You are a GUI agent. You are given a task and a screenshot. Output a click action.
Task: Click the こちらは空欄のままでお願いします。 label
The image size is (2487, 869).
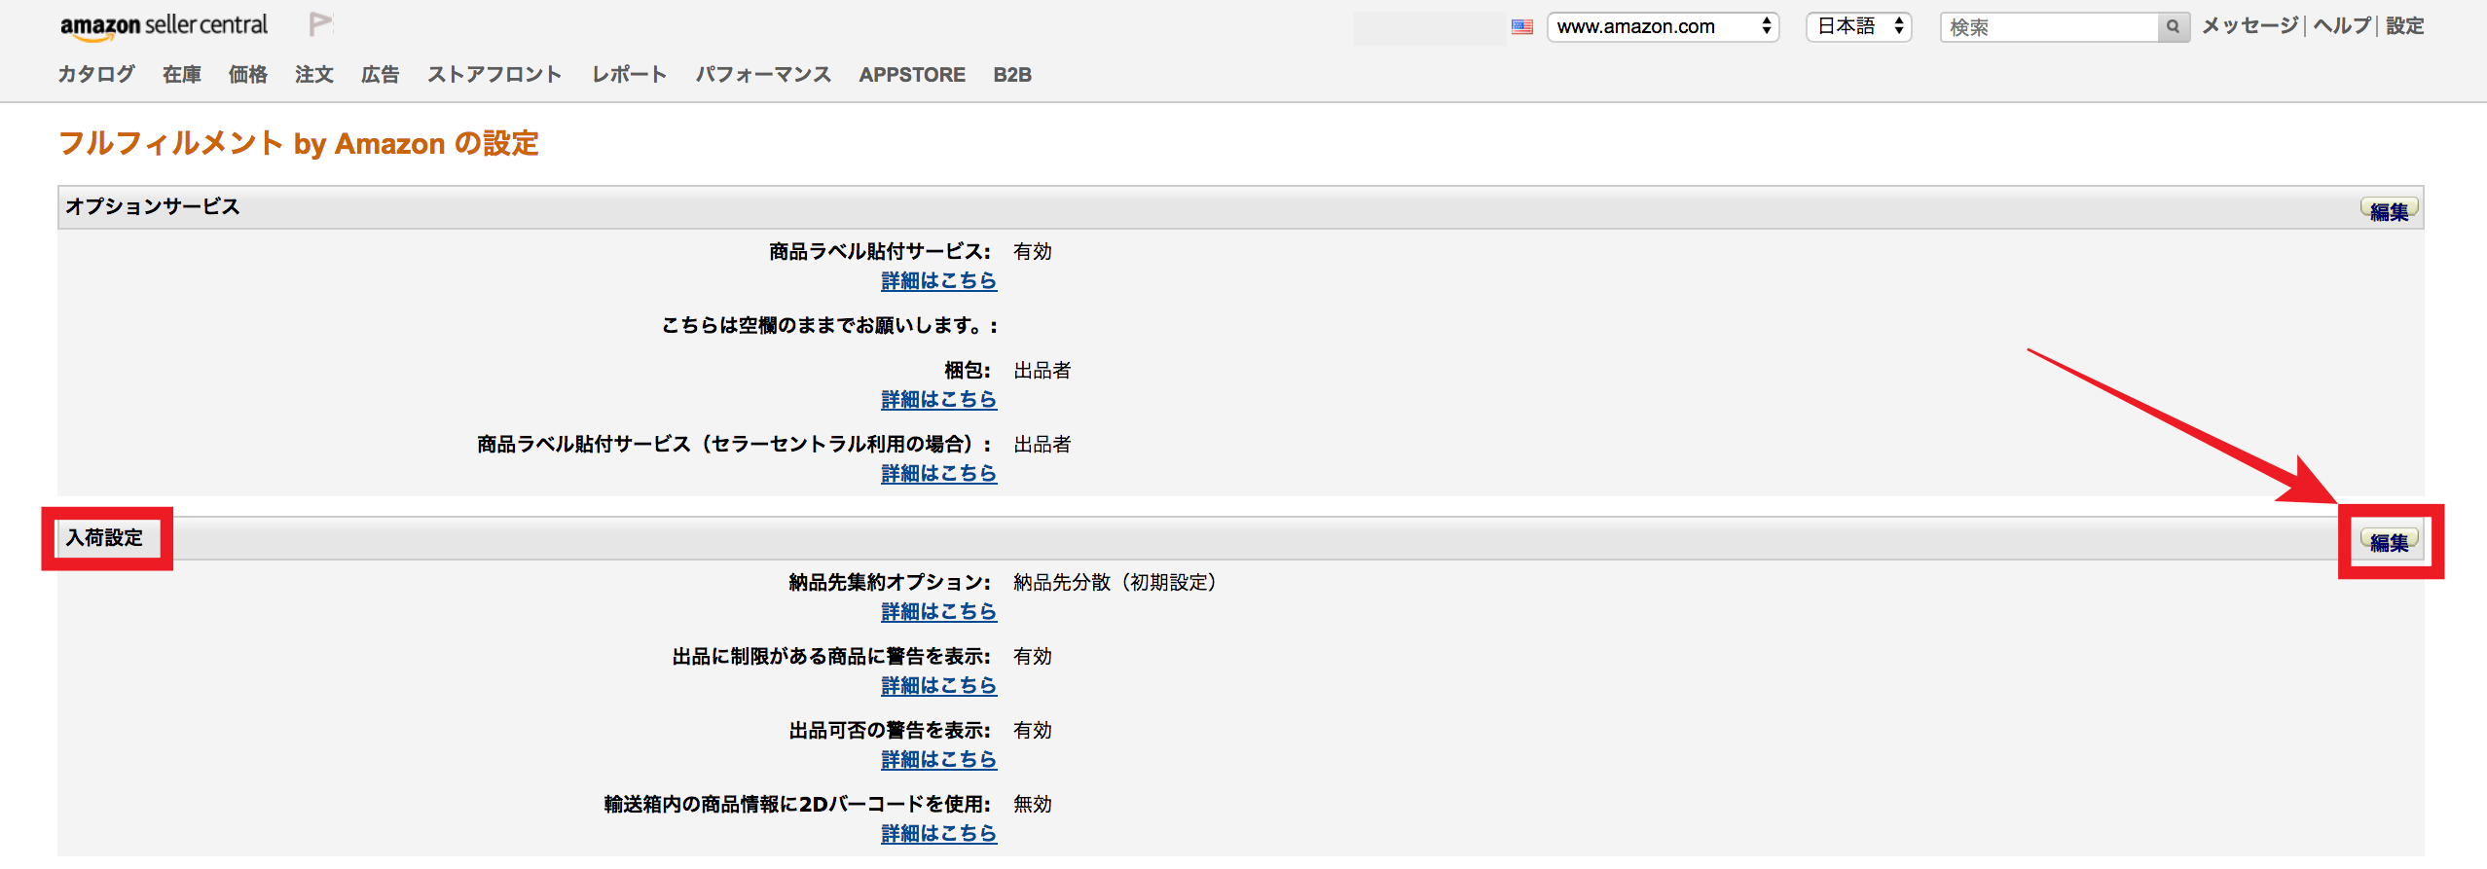tap(830, 326)
